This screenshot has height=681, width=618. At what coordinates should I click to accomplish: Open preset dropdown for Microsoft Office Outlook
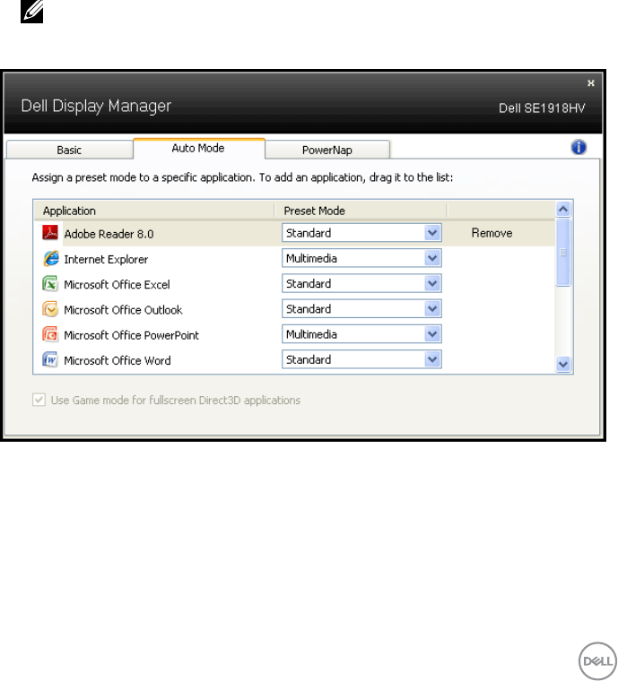click(361, 309)
